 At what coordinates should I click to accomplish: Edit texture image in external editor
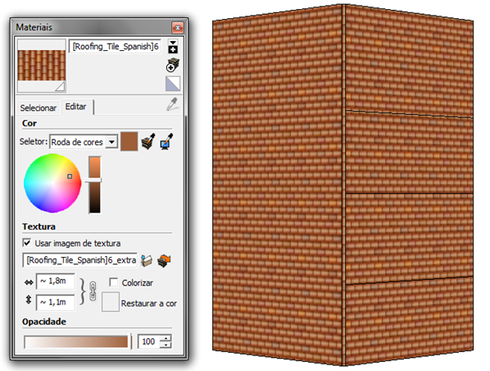[164, 260]
